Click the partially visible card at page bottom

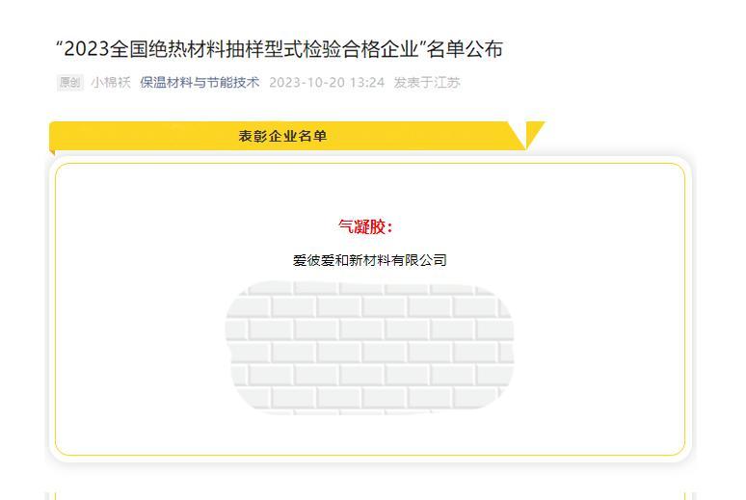point(370,496)
